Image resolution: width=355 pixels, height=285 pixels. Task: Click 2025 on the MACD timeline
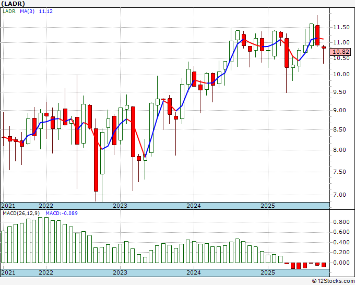pos(268,272)
